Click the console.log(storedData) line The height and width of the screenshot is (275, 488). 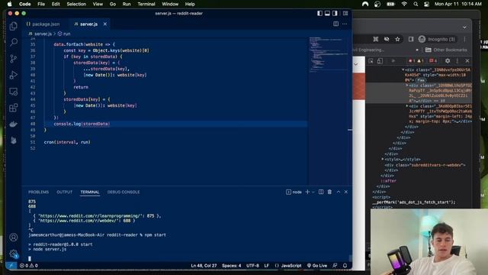pyautogui.click(x=82, y=124)
